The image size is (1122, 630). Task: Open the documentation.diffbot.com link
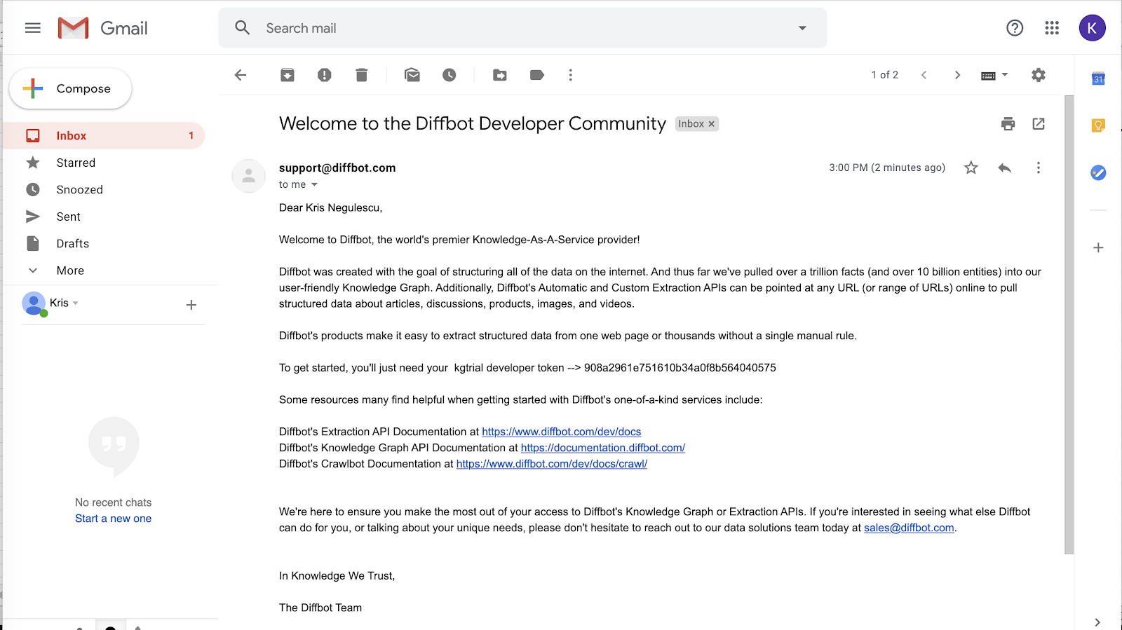(603, 448)
